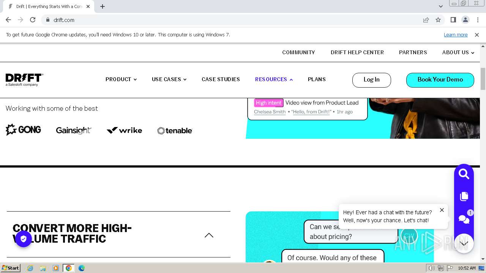Go back to the previous page
This screenshot has height=273, width=486.
[x=8, y=20]
